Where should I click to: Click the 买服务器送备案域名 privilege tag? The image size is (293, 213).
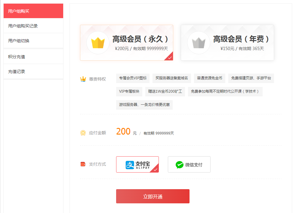pyautogui.click(x=171, y=78)
